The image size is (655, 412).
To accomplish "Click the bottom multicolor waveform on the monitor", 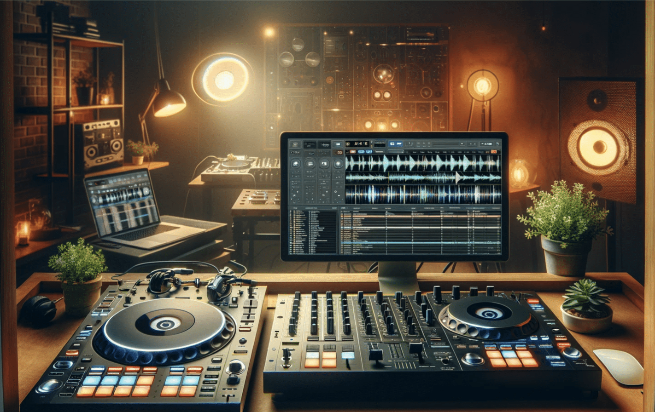I will [423, 195].
